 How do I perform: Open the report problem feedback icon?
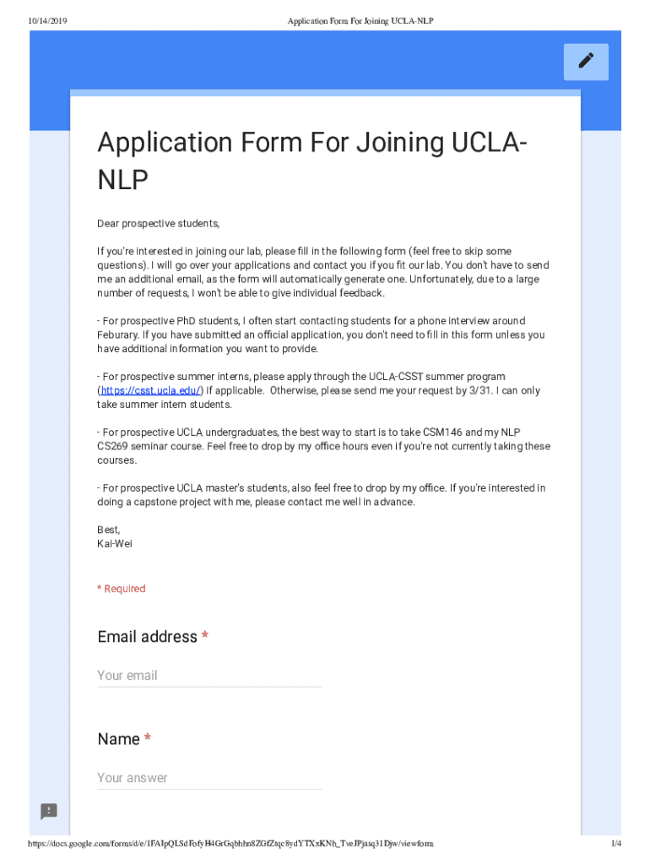(49, 812)
